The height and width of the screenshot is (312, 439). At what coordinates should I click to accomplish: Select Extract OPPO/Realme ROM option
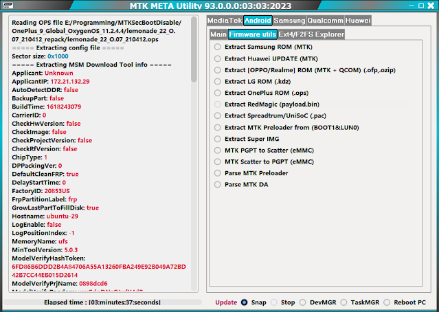305,70
